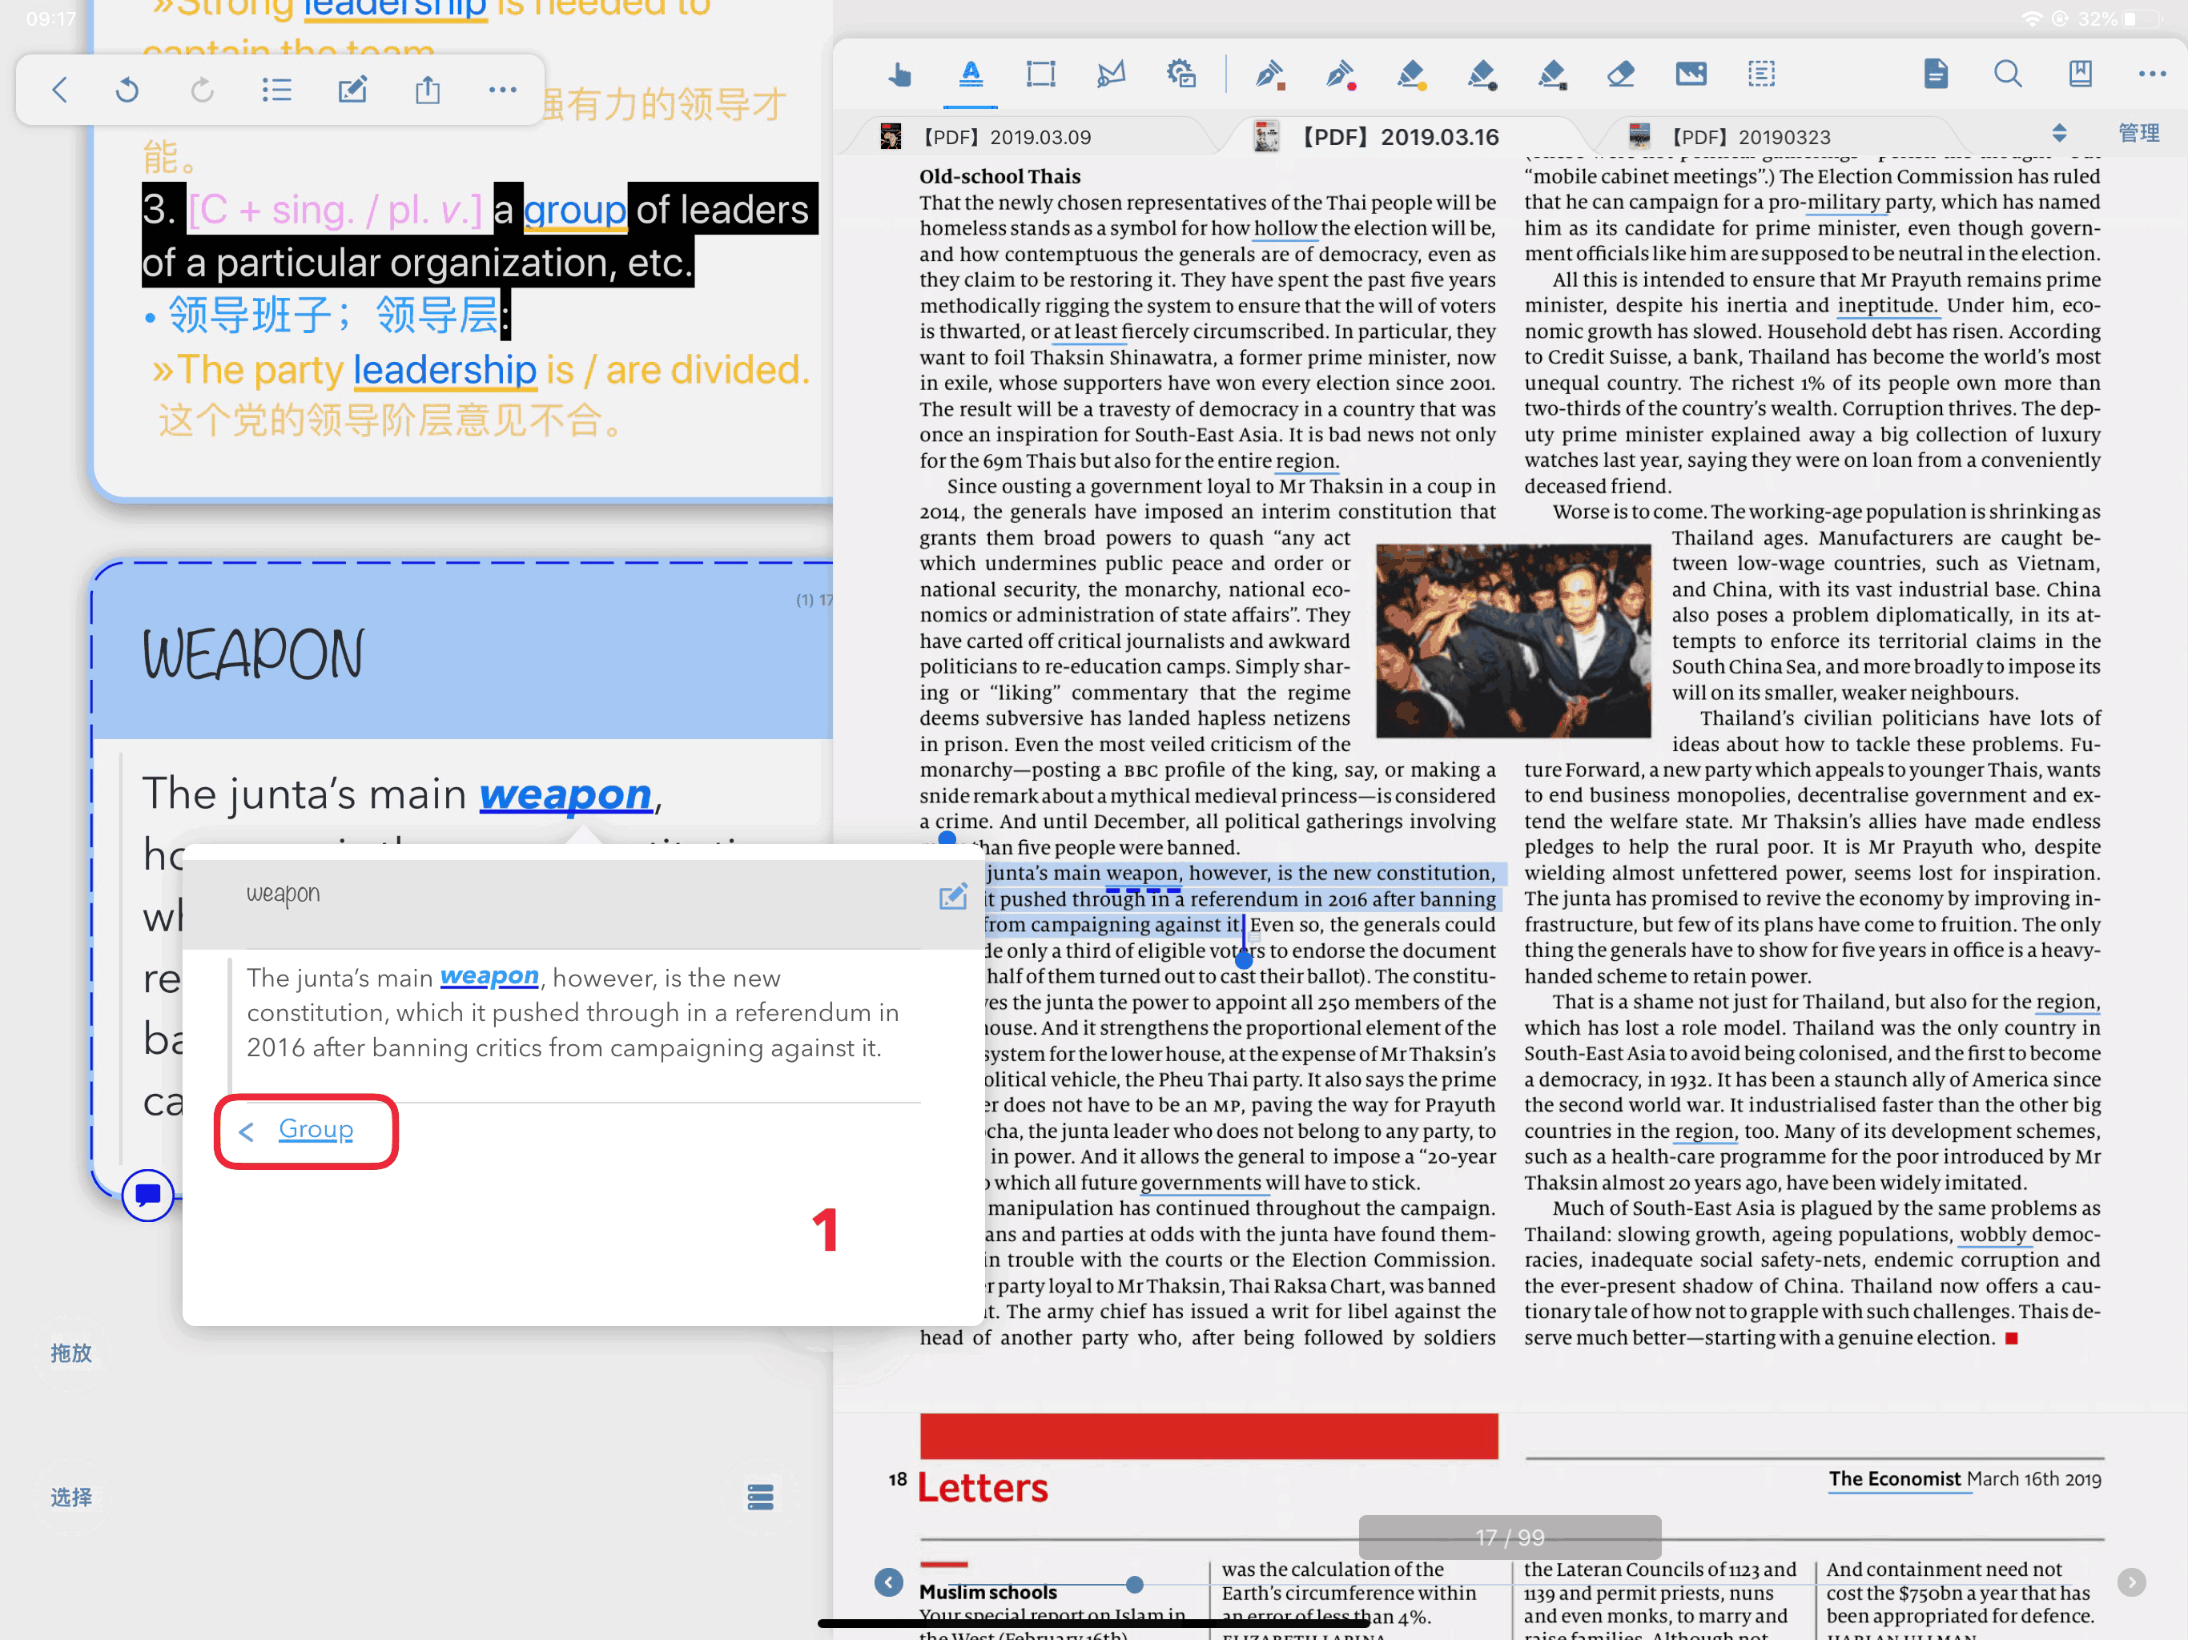Screen dimensions: 2188x1640
Task: Open the outline list view
Action: [x=277, y=90]
